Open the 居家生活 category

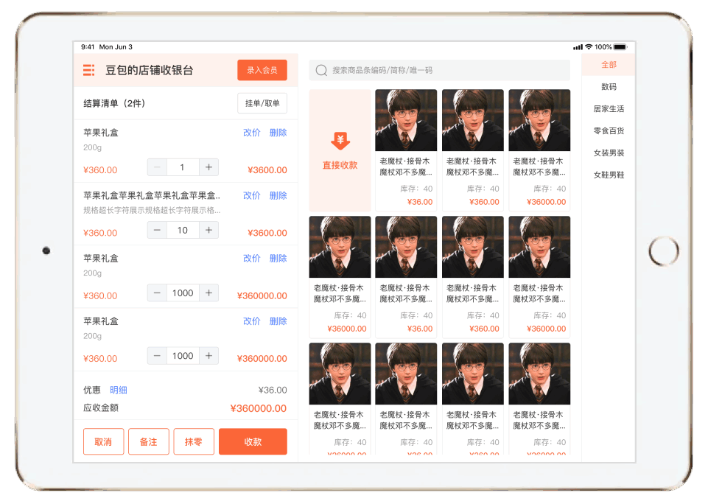pyautogui.click(x=609, y=109)
